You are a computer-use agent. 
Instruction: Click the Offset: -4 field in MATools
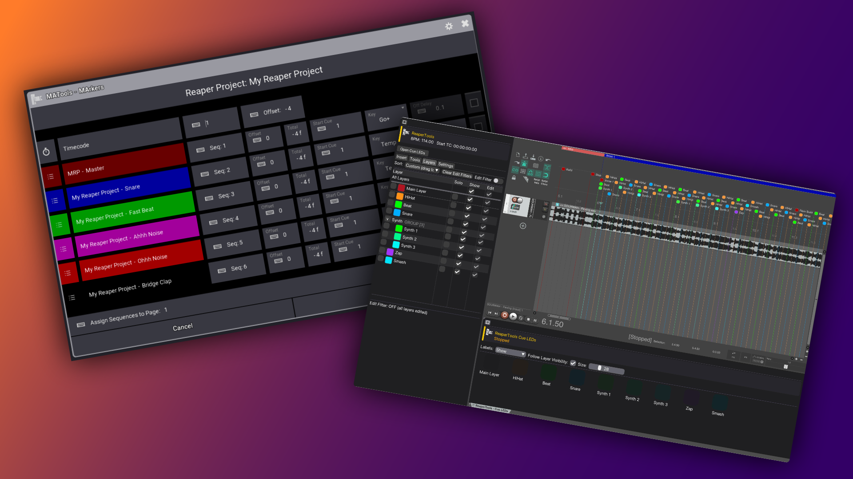tap(272, 111)
